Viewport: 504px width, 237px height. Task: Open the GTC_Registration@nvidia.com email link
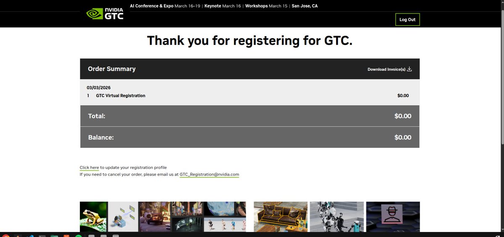209,174
